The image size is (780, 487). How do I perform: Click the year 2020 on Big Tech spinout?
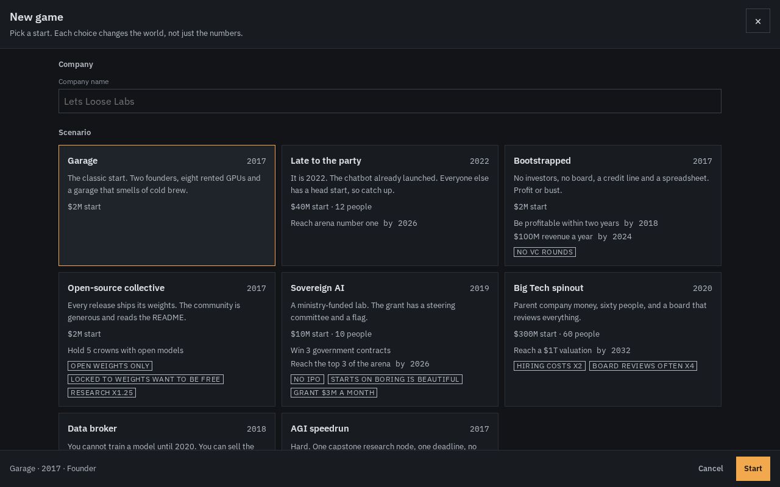(x=703, y=289)
